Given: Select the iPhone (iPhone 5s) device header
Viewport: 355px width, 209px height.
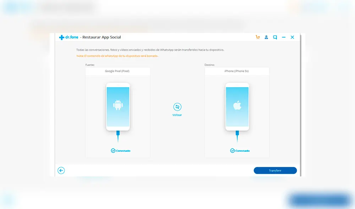Looking at the screenshot, I should (x=236, y=71).
